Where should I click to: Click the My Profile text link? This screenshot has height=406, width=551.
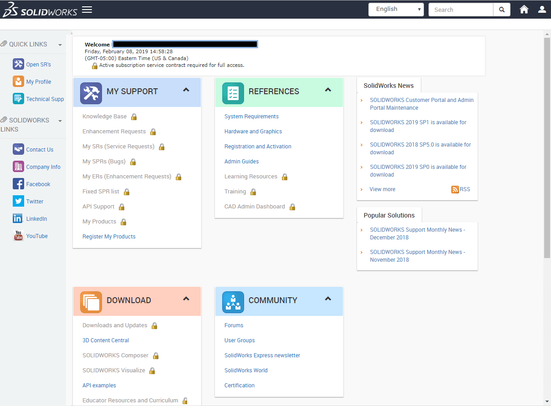coord(39,82)
